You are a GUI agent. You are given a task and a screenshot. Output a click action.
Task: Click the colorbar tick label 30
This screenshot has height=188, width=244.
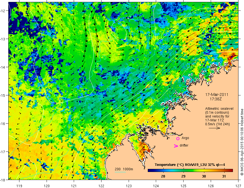click(204, 176)
